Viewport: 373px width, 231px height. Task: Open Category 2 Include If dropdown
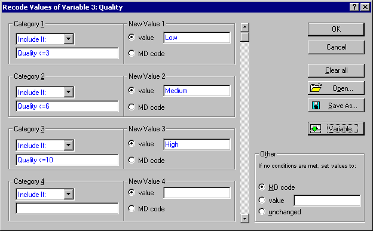click(x=69, y=92)
